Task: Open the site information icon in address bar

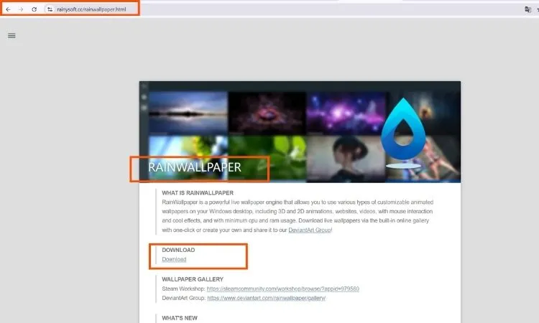Action: tap(50, 9)
